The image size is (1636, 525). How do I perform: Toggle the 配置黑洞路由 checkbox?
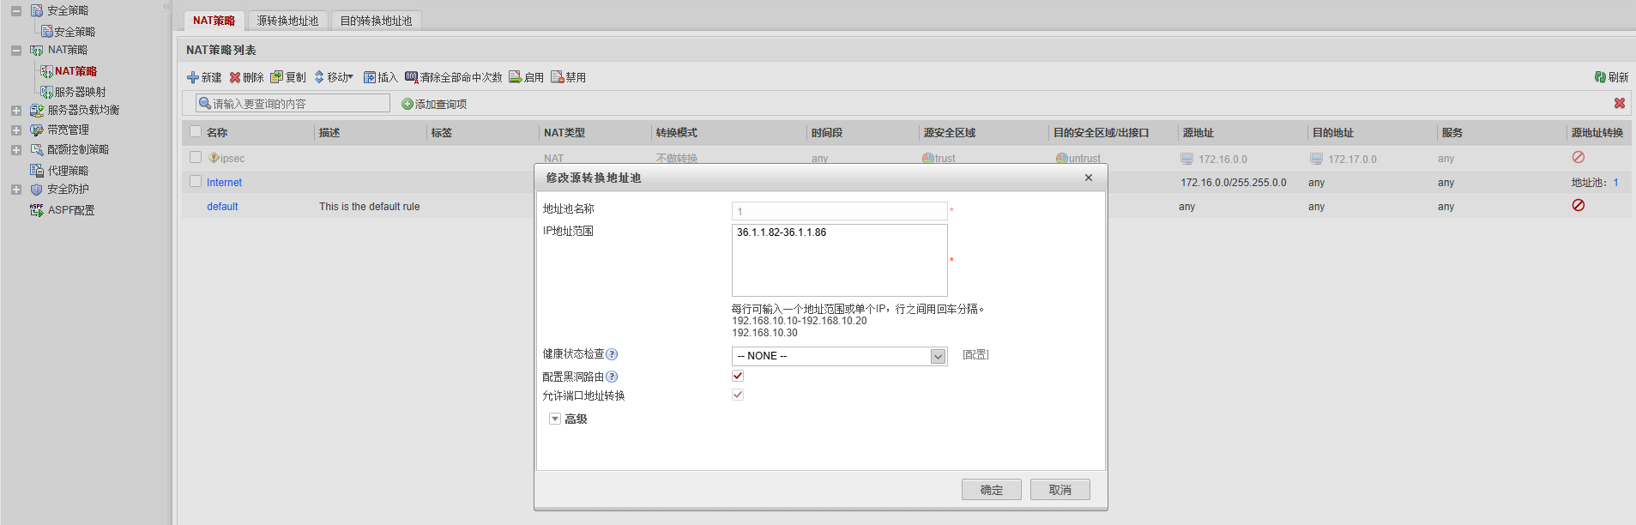(738, 376)
